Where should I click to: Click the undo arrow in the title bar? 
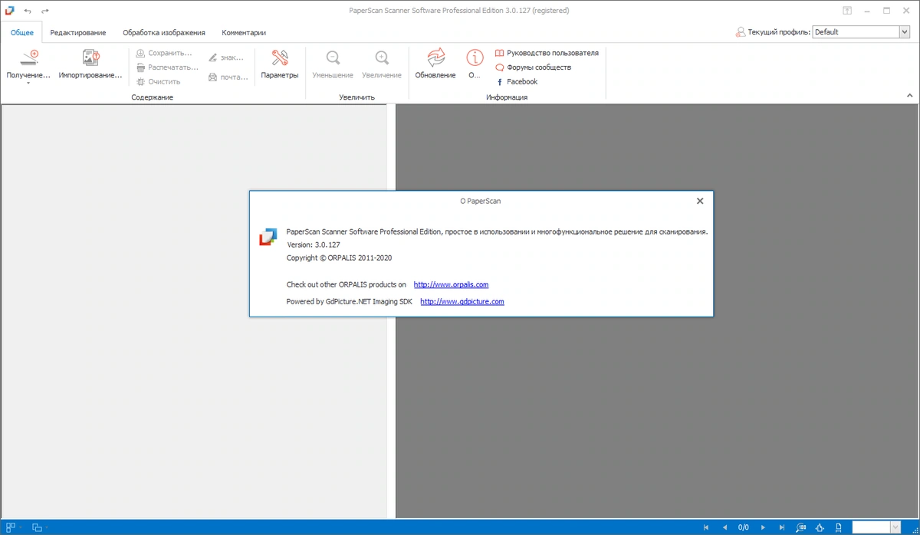click(x=28, y=11)
